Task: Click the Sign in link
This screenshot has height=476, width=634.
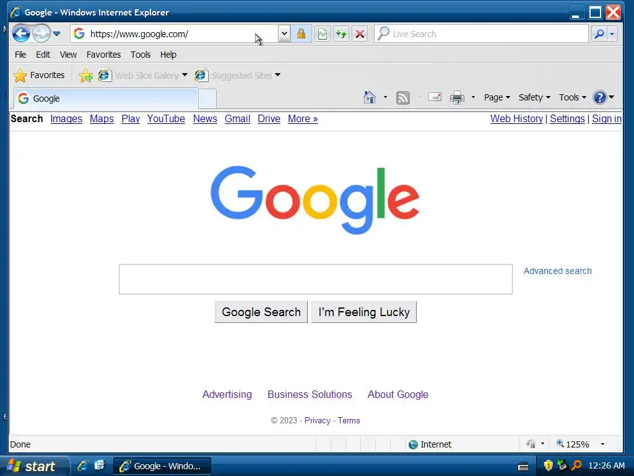Action: 607,119
